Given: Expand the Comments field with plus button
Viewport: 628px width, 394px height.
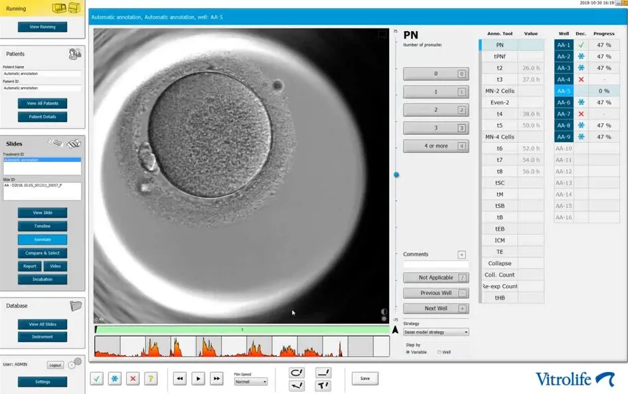Looking at the screenshot, I should (x=462, y=254).
